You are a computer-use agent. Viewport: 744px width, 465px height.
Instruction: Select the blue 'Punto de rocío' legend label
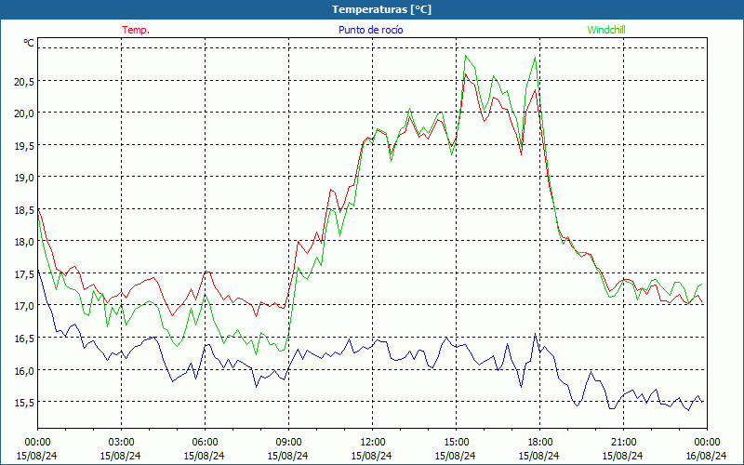coord(370,30)
